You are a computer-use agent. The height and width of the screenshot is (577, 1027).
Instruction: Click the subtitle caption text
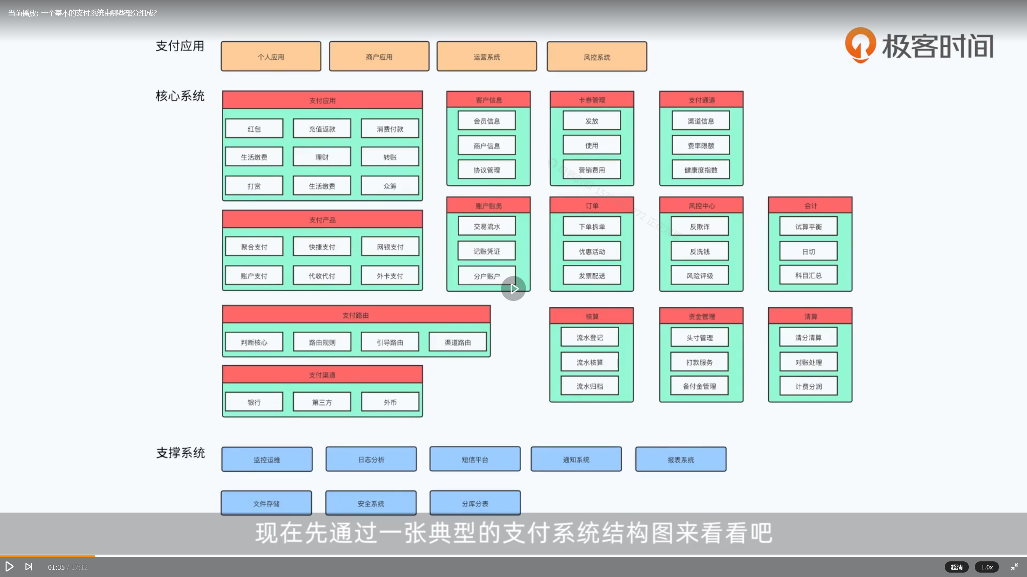pyautogui.click(x=513, y=533)
